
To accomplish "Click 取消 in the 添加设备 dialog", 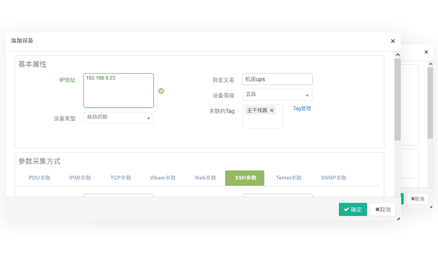I will click(383, 209).
